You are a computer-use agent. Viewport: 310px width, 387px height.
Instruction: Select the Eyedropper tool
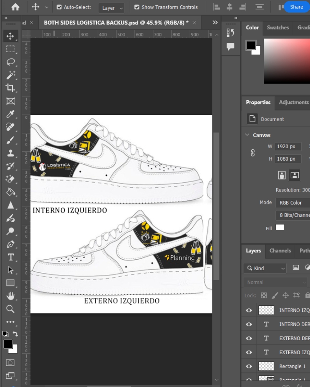pyautogui.click(x=10, y=114)
